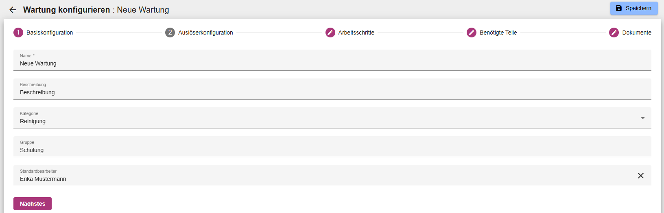Go to the Arbeitsschritte step
Screen dimensions: 664x213
pyautogui.click(x=356, y=33)
